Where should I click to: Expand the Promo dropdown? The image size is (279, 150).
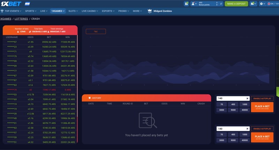(x=124, y=11)
